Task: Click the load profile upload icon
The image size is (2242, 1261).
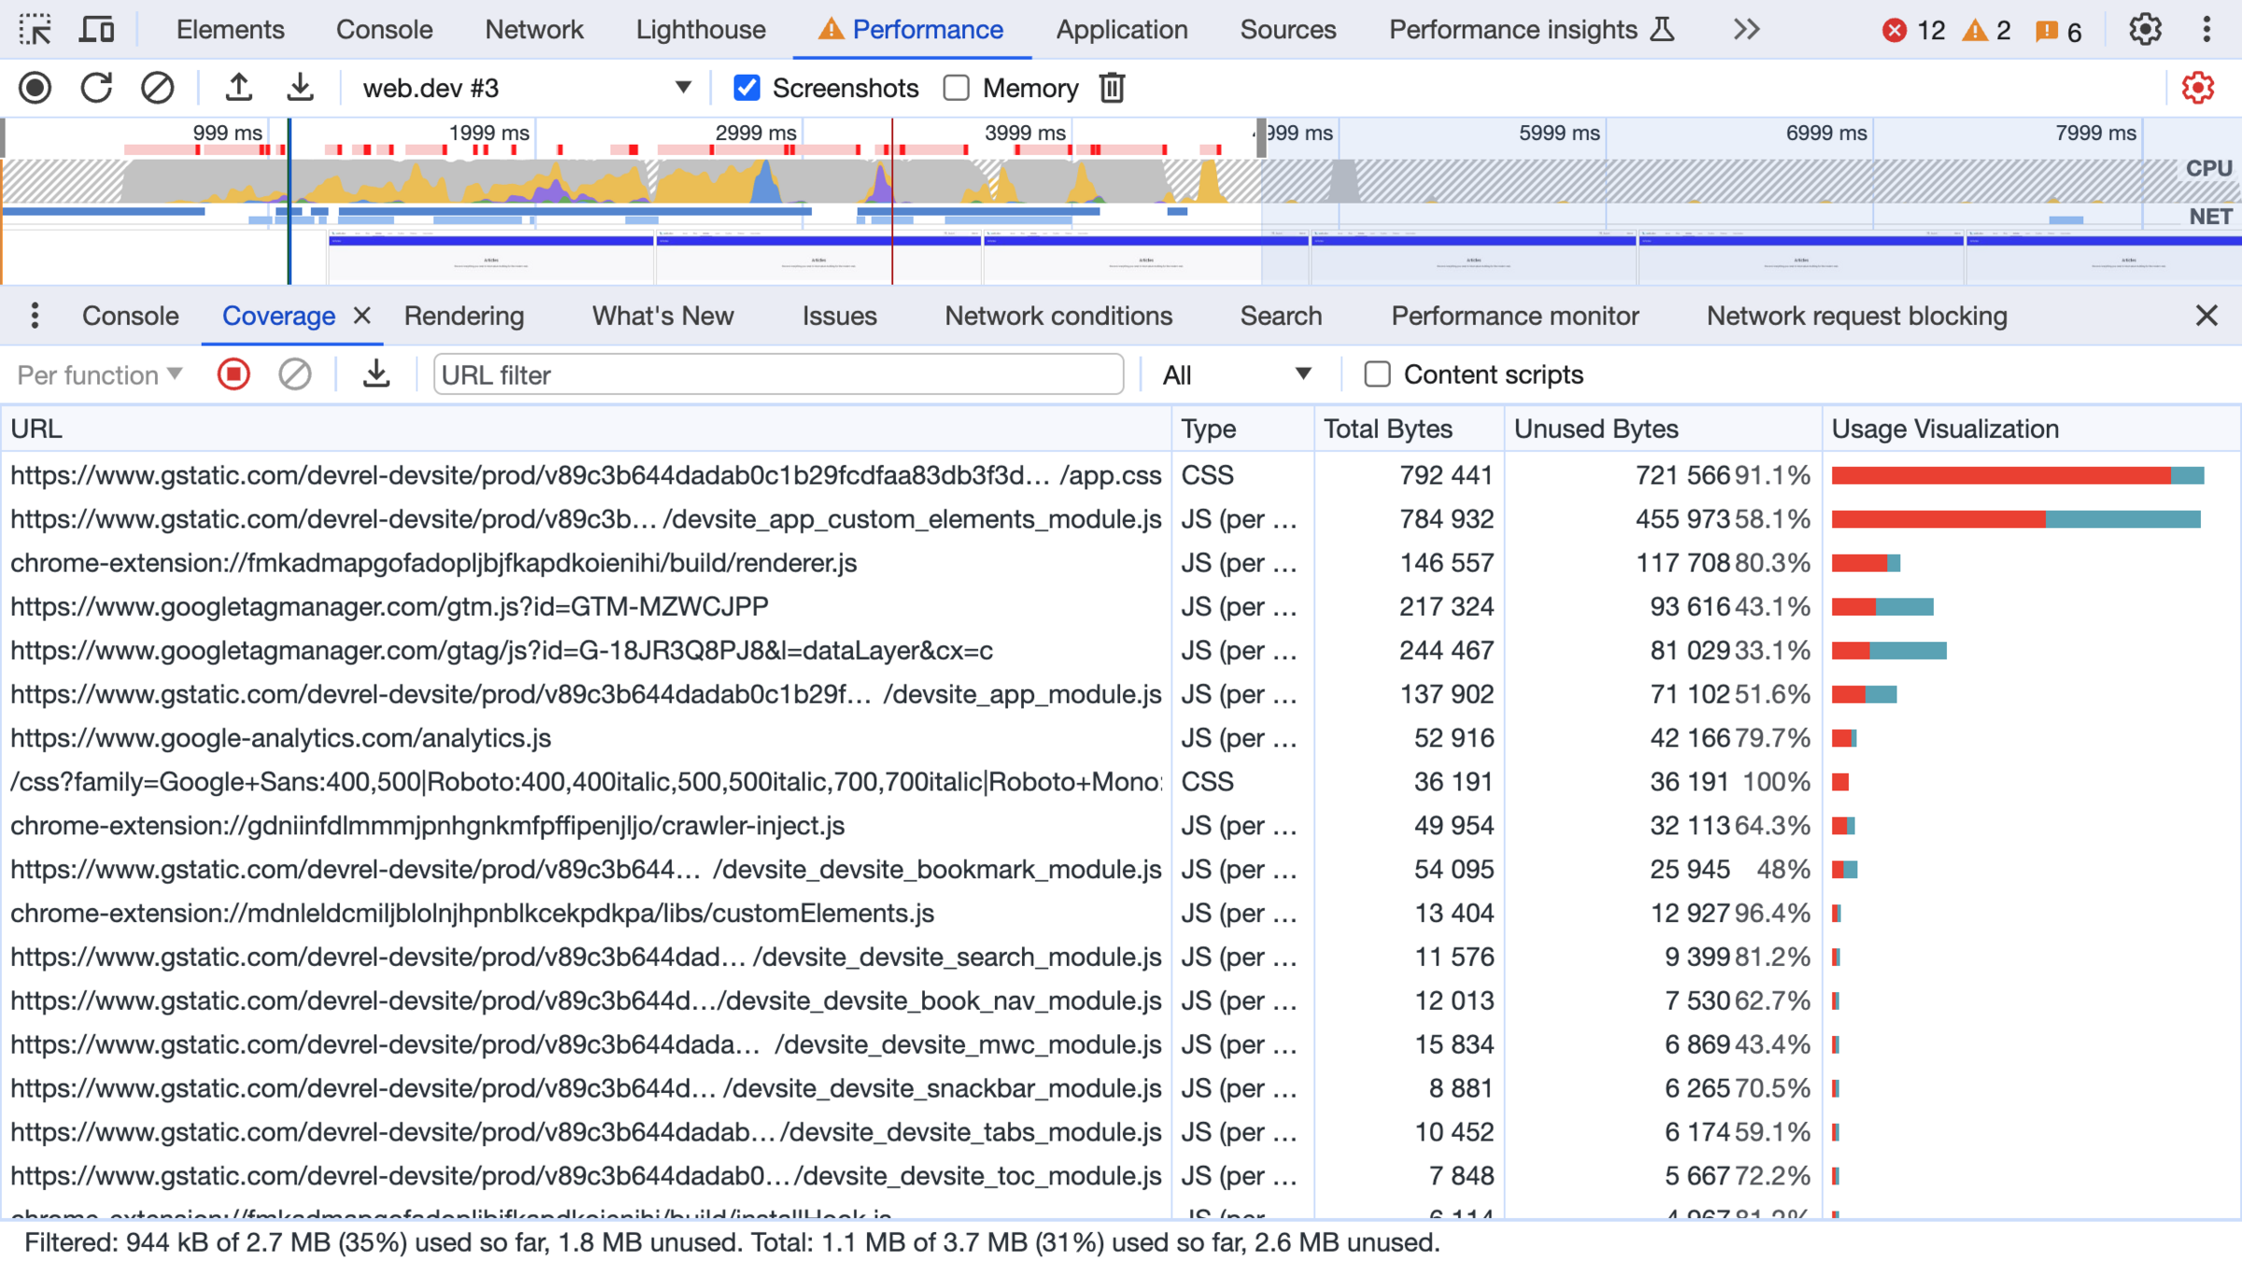Action: tap(238, 88)
